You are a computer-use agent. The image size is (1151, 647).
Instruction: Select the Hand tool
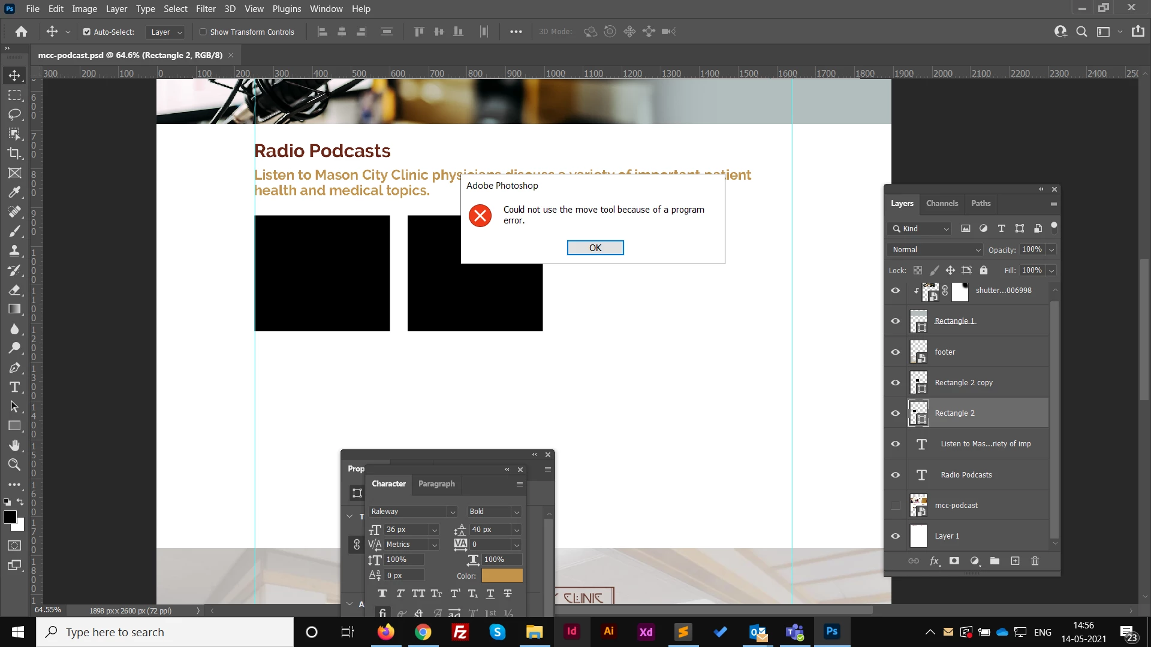point(14,445)
